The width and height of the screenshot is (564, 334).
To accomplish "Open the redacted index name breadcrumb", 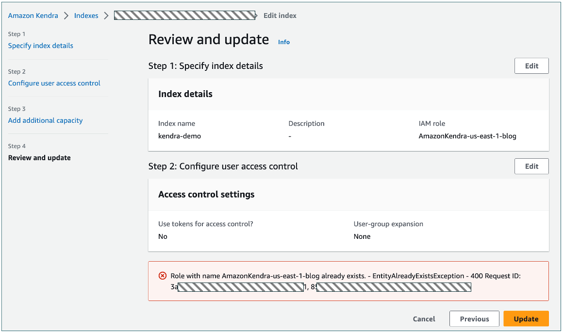I will (184, 16).
